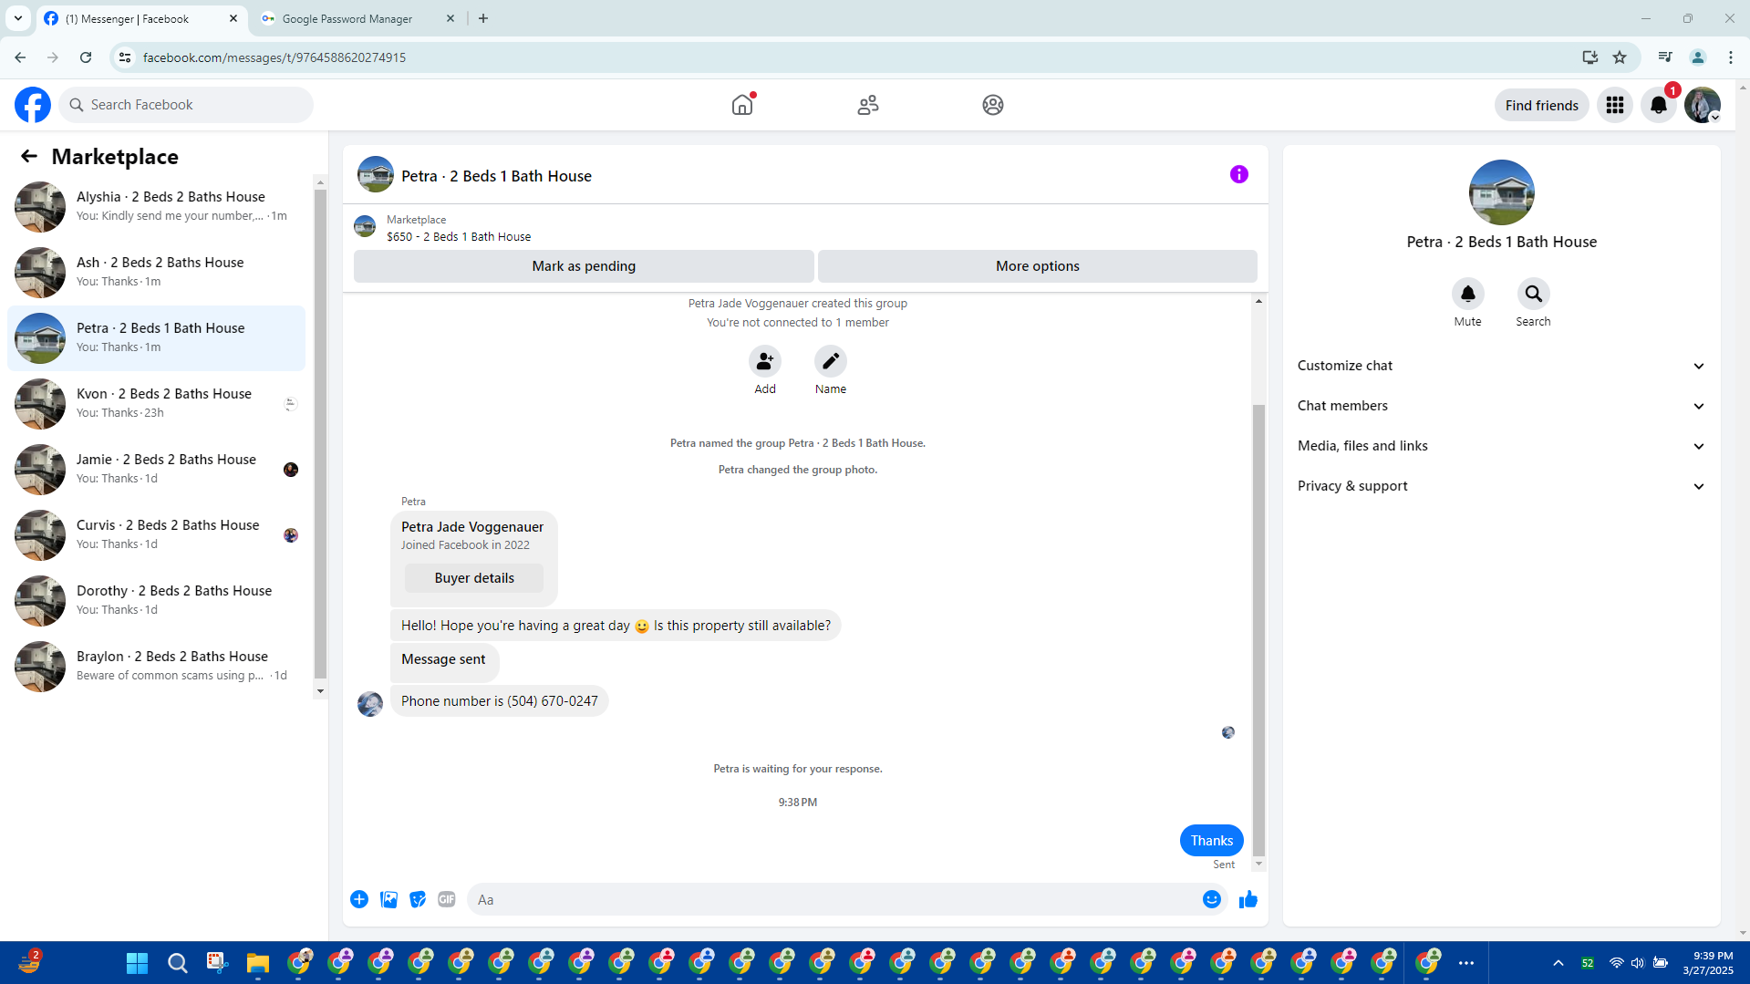Click More options button
Image resolution: width=1750 pixels, height=984 pixels.
pos(1037,266)
